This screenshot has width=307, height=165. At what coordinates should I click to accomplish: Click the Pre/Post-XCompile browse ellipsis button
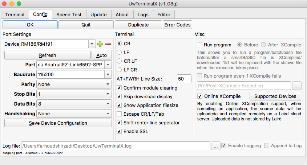pos(297,86)
